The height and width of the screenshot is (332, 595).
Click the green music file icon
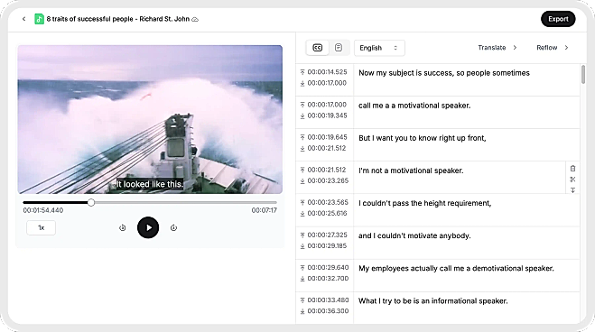tap(39, 19)
